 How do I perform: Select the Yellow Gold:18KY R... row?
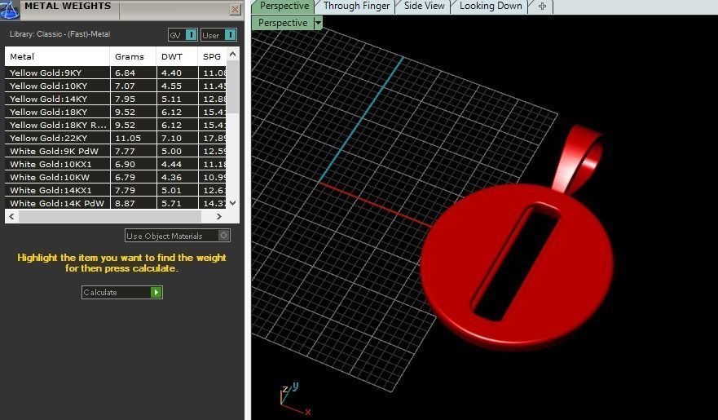pos(116,125)
